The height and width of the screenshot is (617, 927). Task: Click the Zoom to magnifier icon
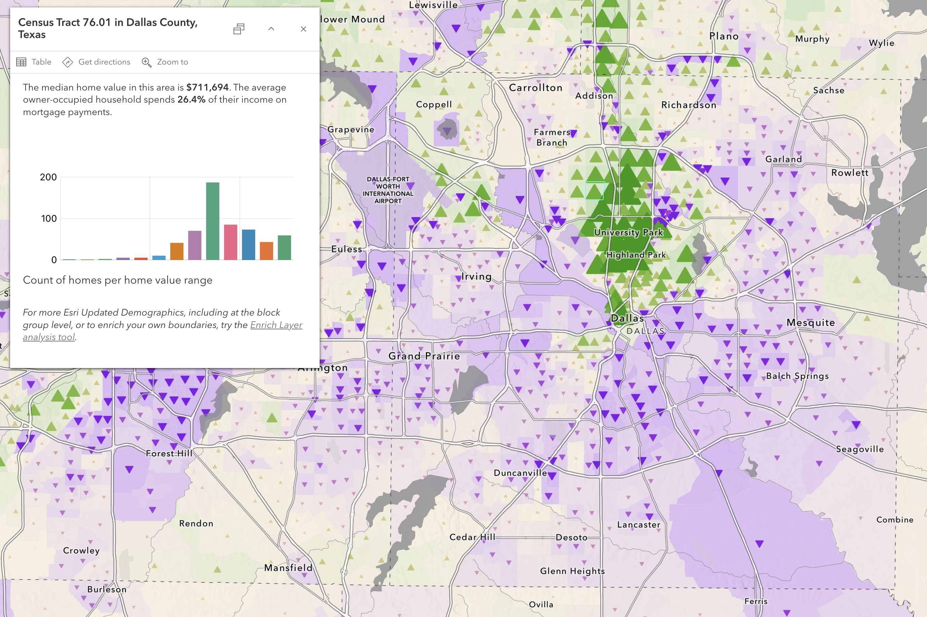[146, 62]
